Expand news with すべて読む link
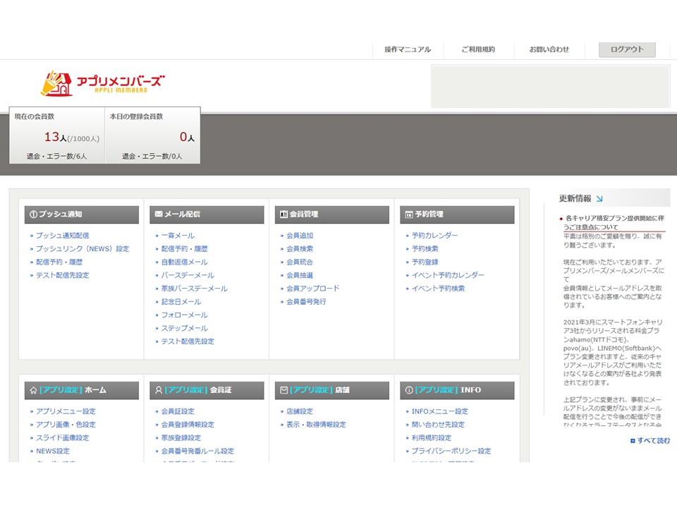 [653, 441]
